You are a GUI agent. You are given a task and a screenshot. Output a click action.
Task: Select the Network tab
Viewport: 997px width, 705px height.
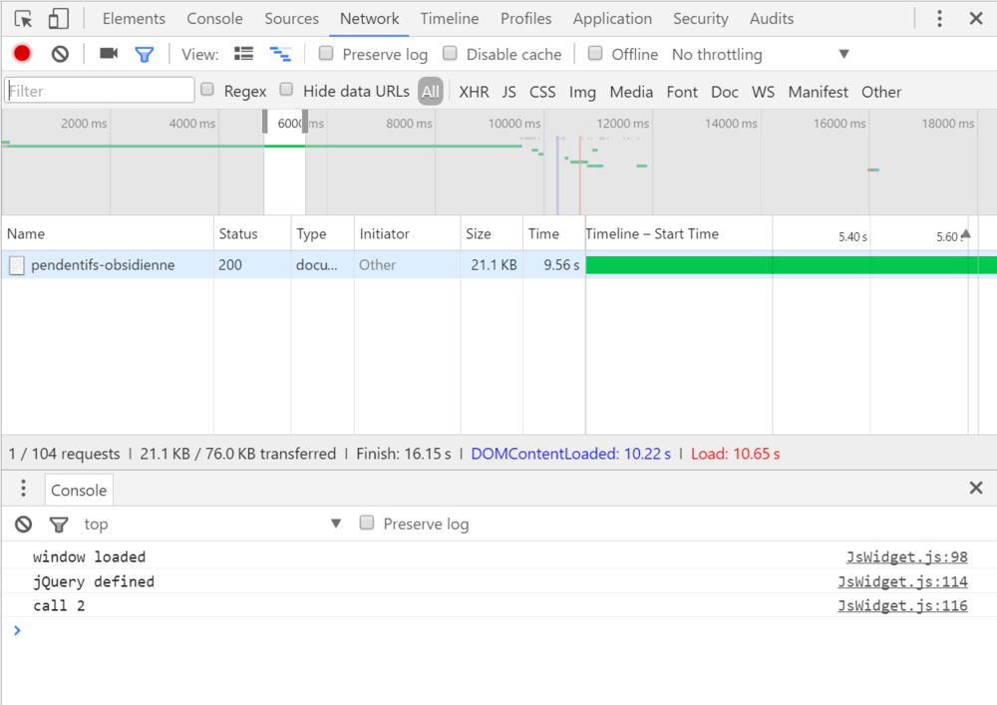click(370, 19)
